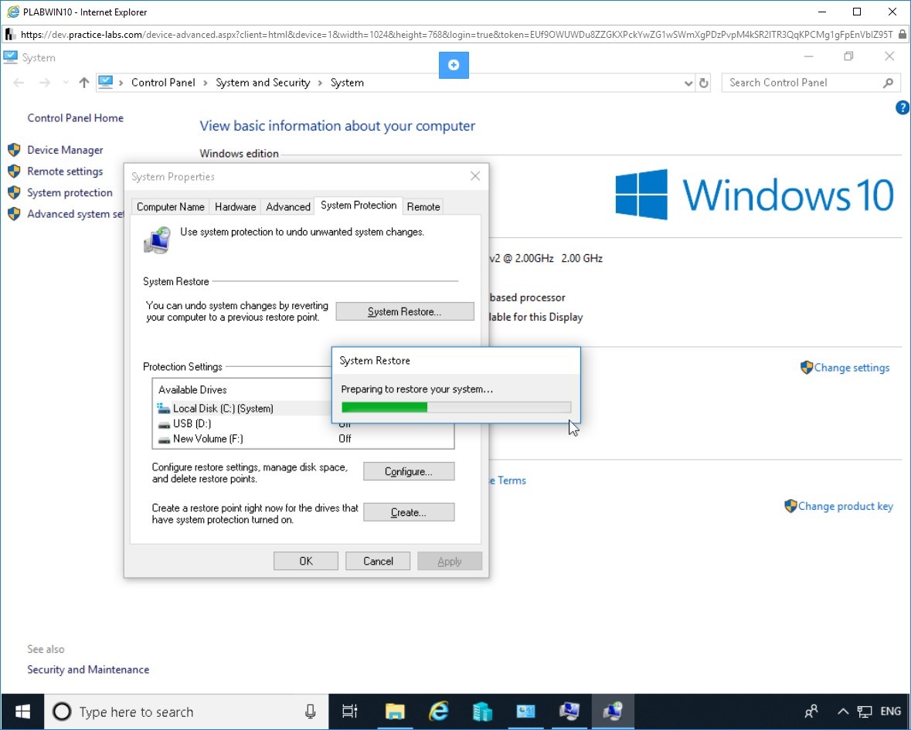Click the Cortana circle icon
The height and width of the screenshot is (730, 911).
click(x=62, y=711)
